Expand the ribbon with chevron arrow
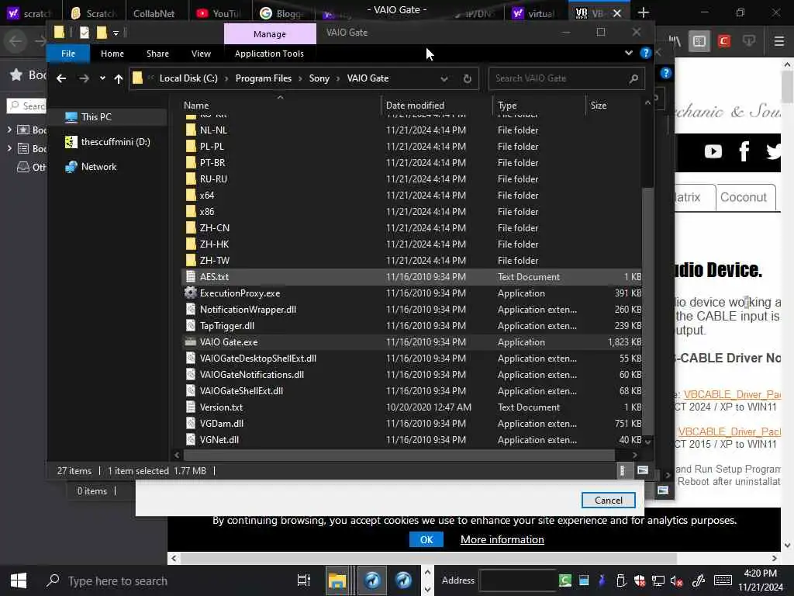 click(628, 53)
